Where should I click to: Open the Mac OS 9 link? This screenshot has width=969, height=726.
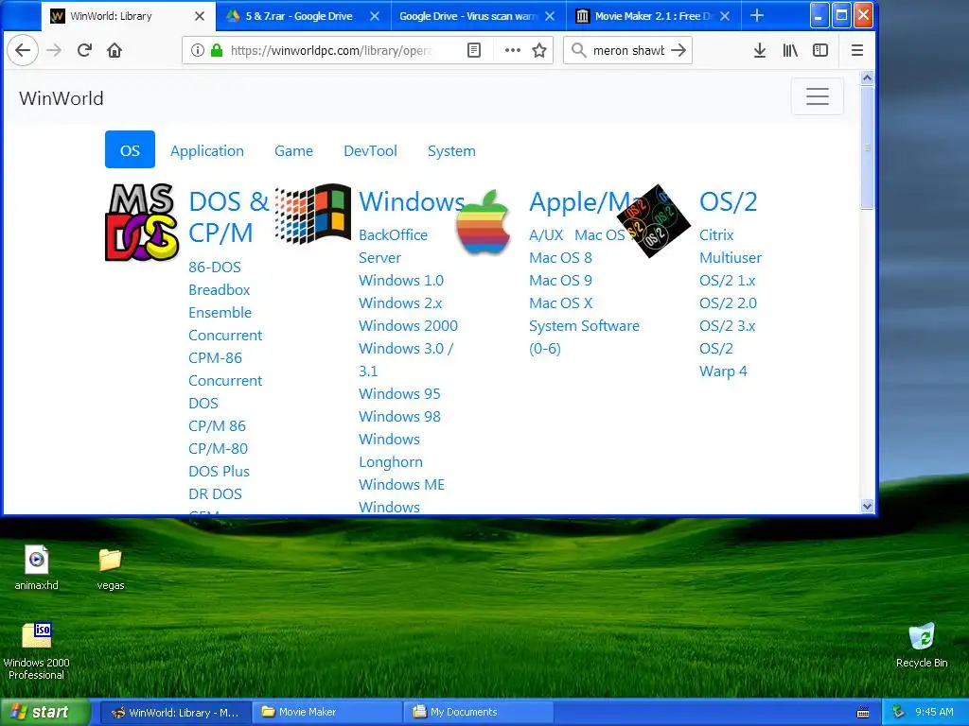point(560,280)
